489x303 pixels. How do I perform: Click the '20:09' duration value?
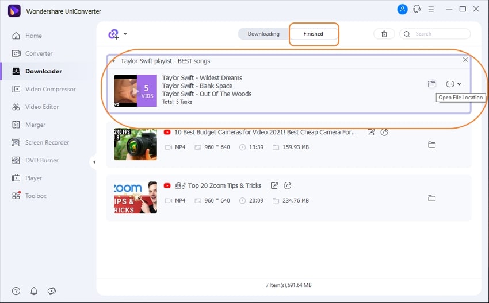coord(256,201)
